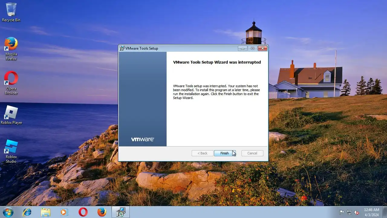Screen dimensions: 387x218
Task: Open the Windows Start menu orb
Action: click(x=8, y=212)
